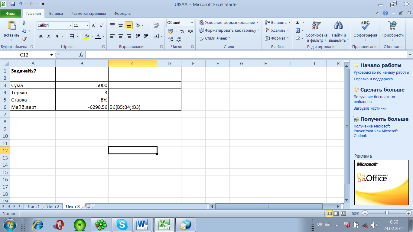The image size is (413, 232).
Task: Switch to sheet Лист1
Action: [x=34, y=207]
